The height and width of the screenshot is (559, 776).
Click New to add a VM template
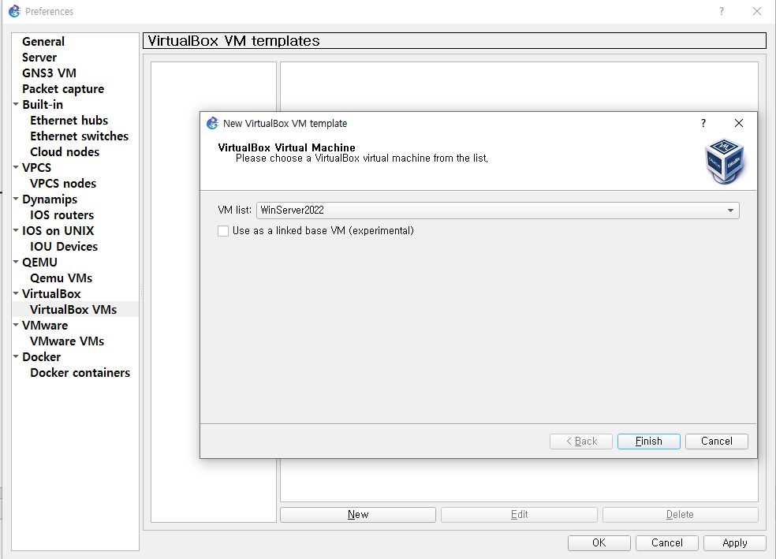[x=358, y=515]
